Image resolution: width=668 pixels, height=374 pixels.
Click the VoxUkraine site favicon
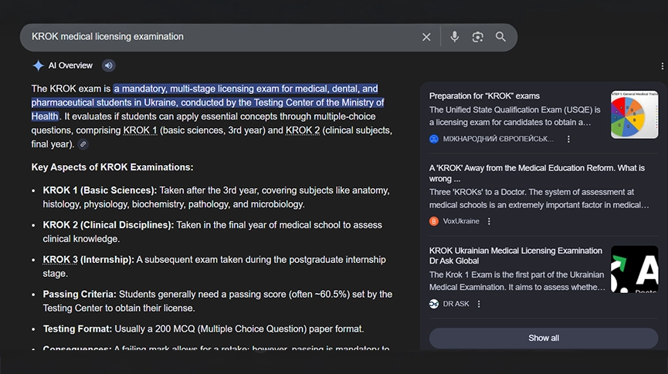(434, 221)
